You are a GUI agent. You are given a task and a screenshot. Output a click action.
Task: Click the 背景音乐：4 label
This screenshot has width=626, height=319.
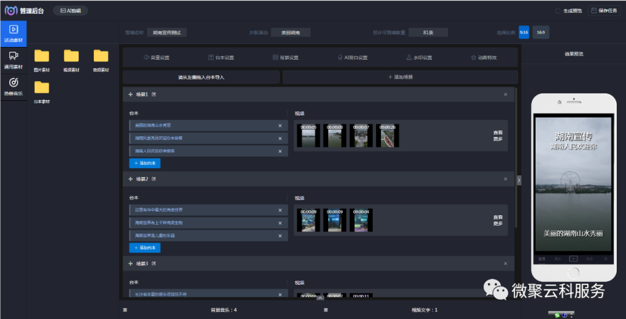(x=224, y=310)
